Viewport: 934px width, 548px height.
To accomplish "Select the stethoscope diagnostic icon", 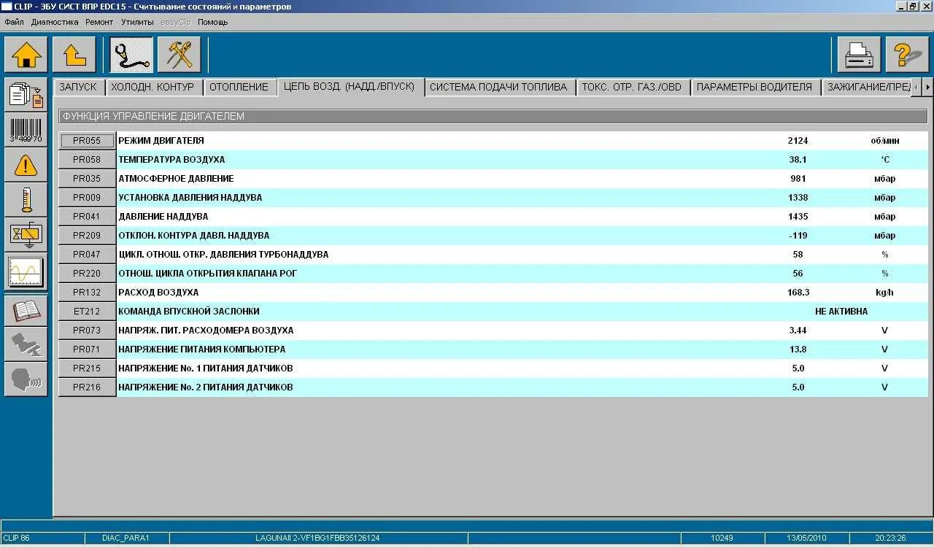I will (x=131, y=55).
